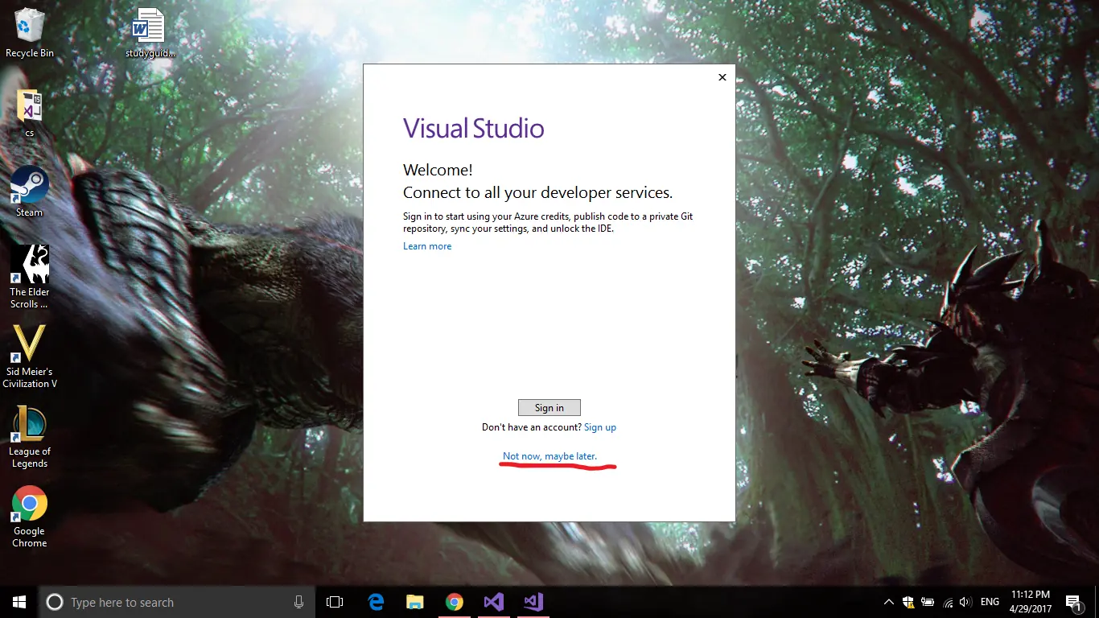Choose Not now, maybe later

549,456
